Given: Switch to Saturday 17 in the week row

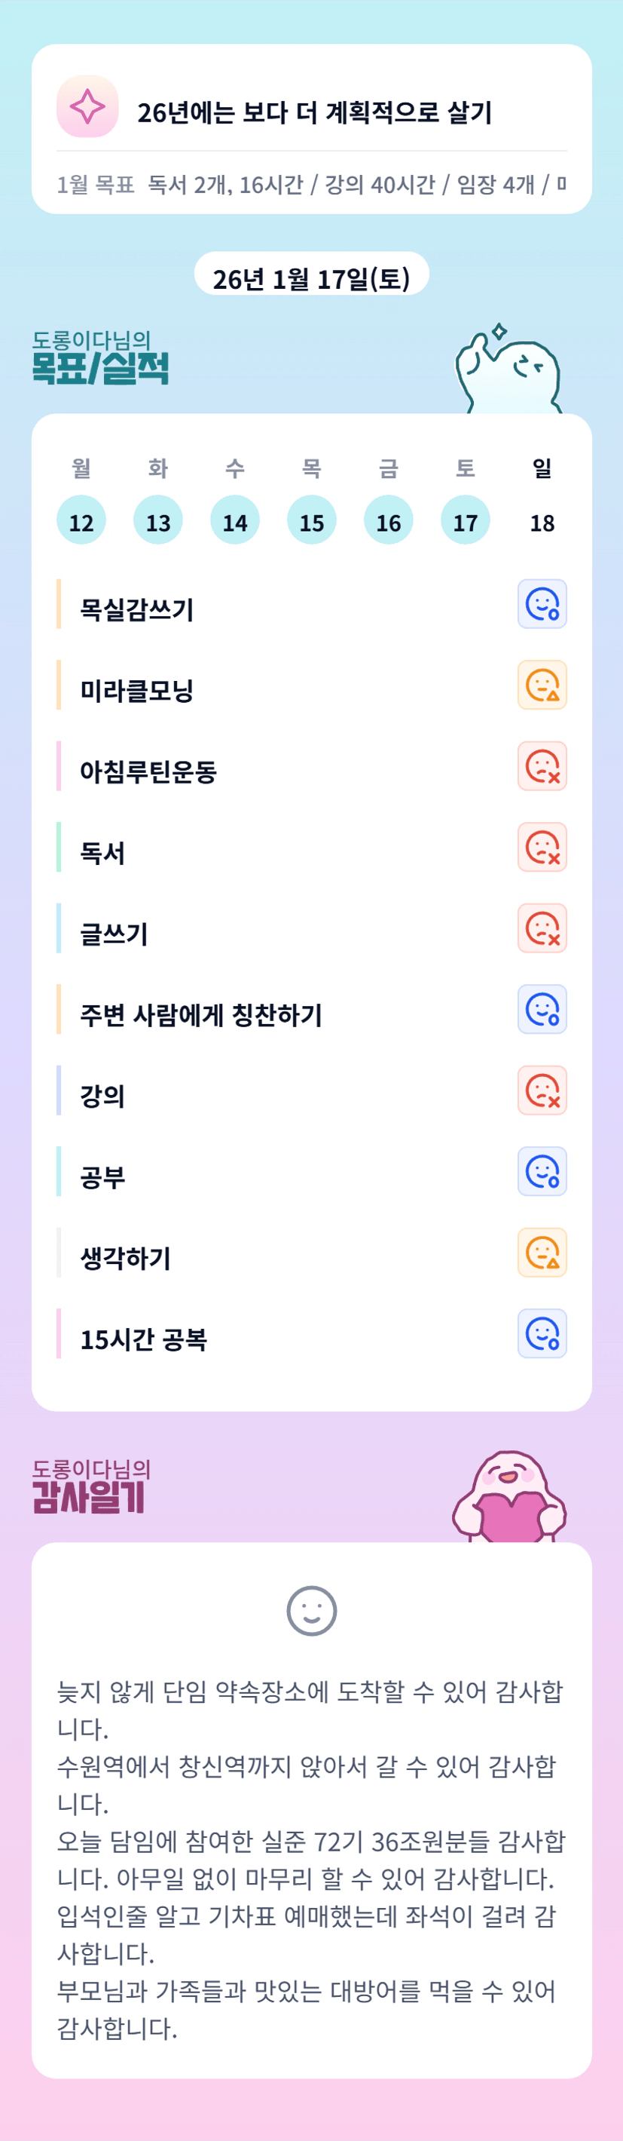Looking at the screenshot, I should (x=465, y=521).
